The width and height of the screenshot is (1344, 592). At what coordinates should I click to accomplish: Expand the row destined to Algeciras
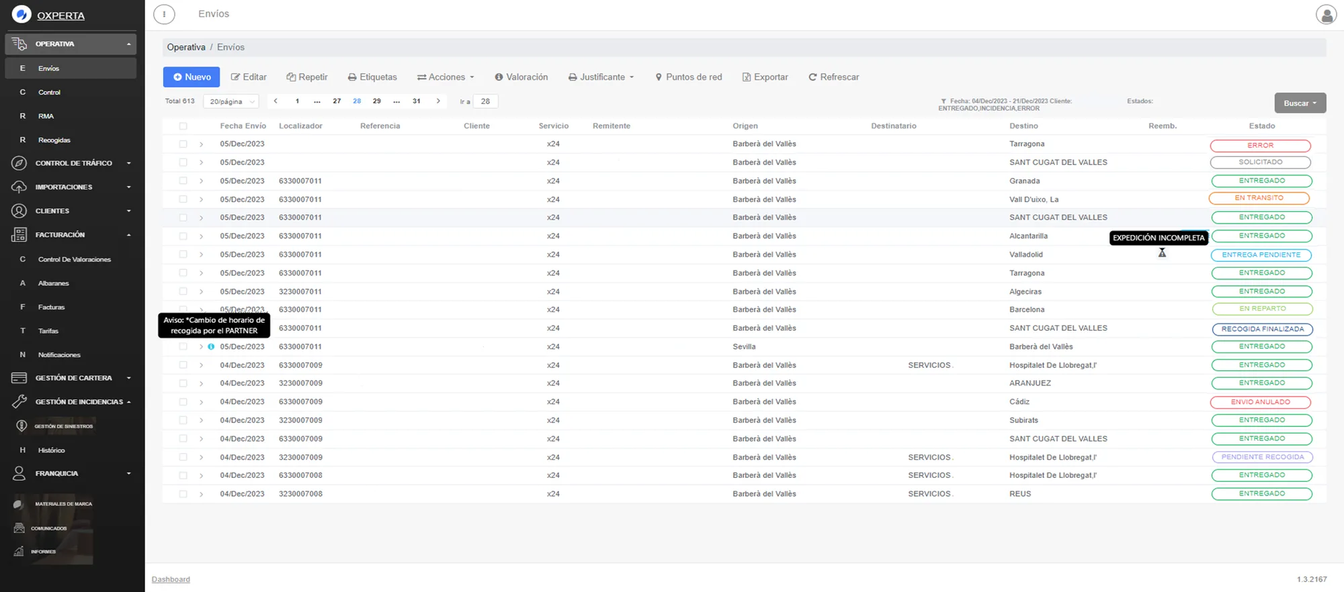pyautogui.click(x=201, y=292)
